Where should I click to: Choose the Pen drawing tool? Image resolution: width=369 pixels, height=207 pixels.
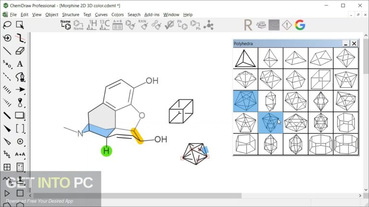click(x=20, y=77)
